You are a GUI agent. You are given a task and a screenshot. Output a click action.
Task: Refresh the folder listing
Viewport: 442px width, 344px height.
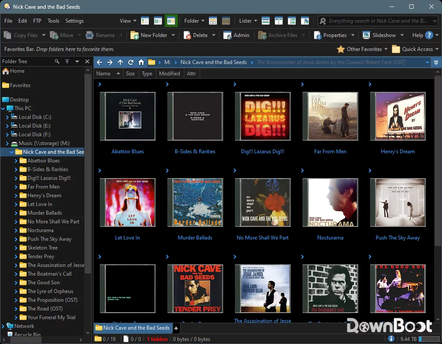coord(130,62)
